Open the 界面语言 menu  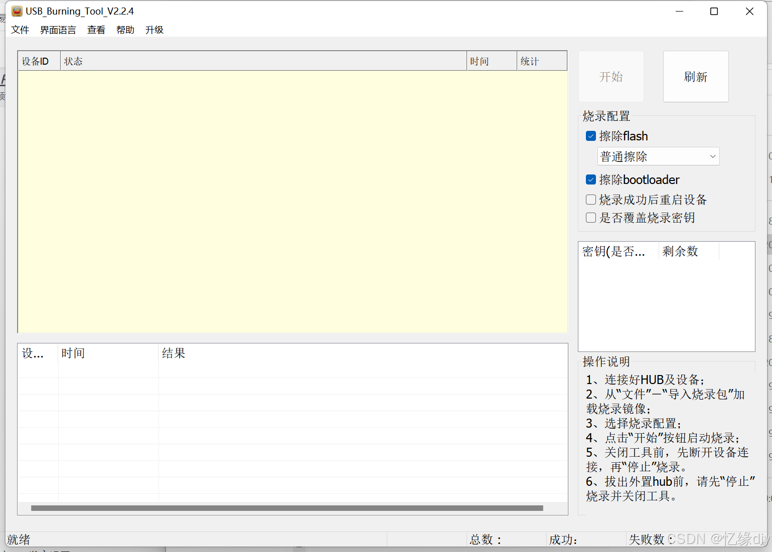click(58, 30)
